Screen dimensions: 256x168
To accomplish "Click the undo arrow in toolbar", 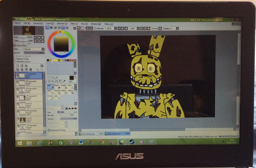I will pos(79,28).
